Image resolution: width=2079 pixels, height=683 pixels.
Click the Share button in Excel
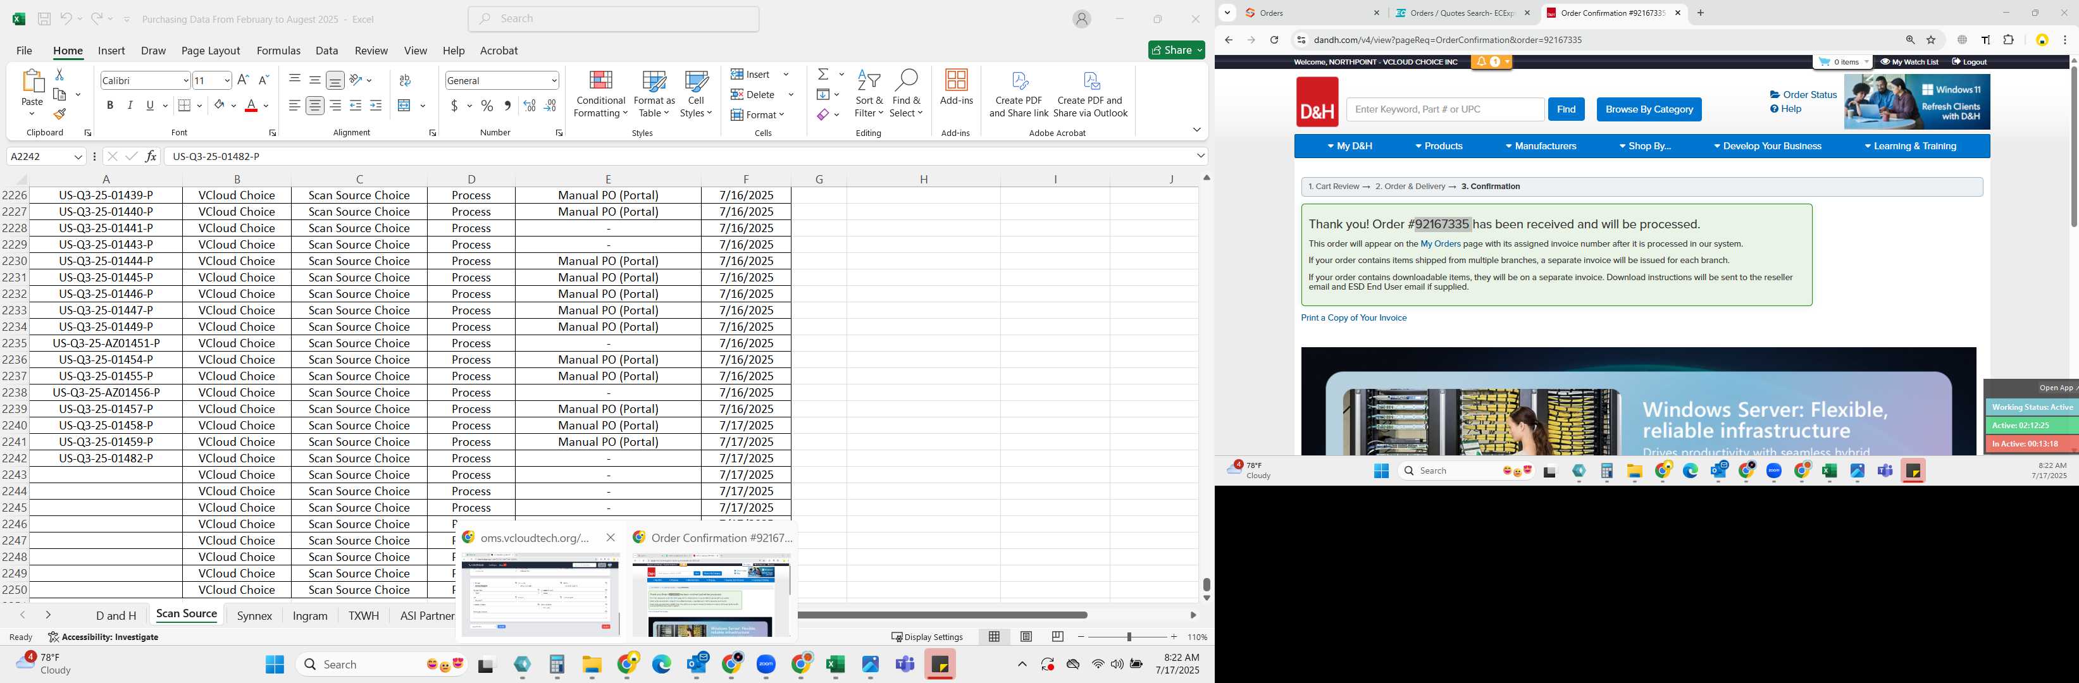click(1177, 50)
